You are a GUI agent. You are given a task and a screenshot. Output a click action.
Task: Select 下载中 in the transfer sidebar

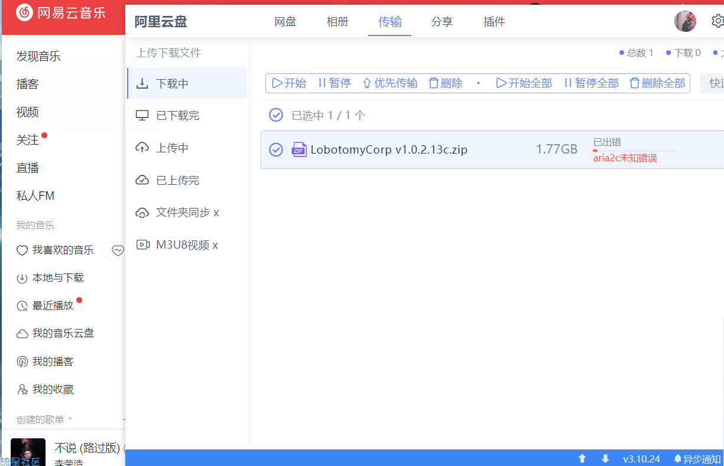pyautogui.click(x=187, y=83)
